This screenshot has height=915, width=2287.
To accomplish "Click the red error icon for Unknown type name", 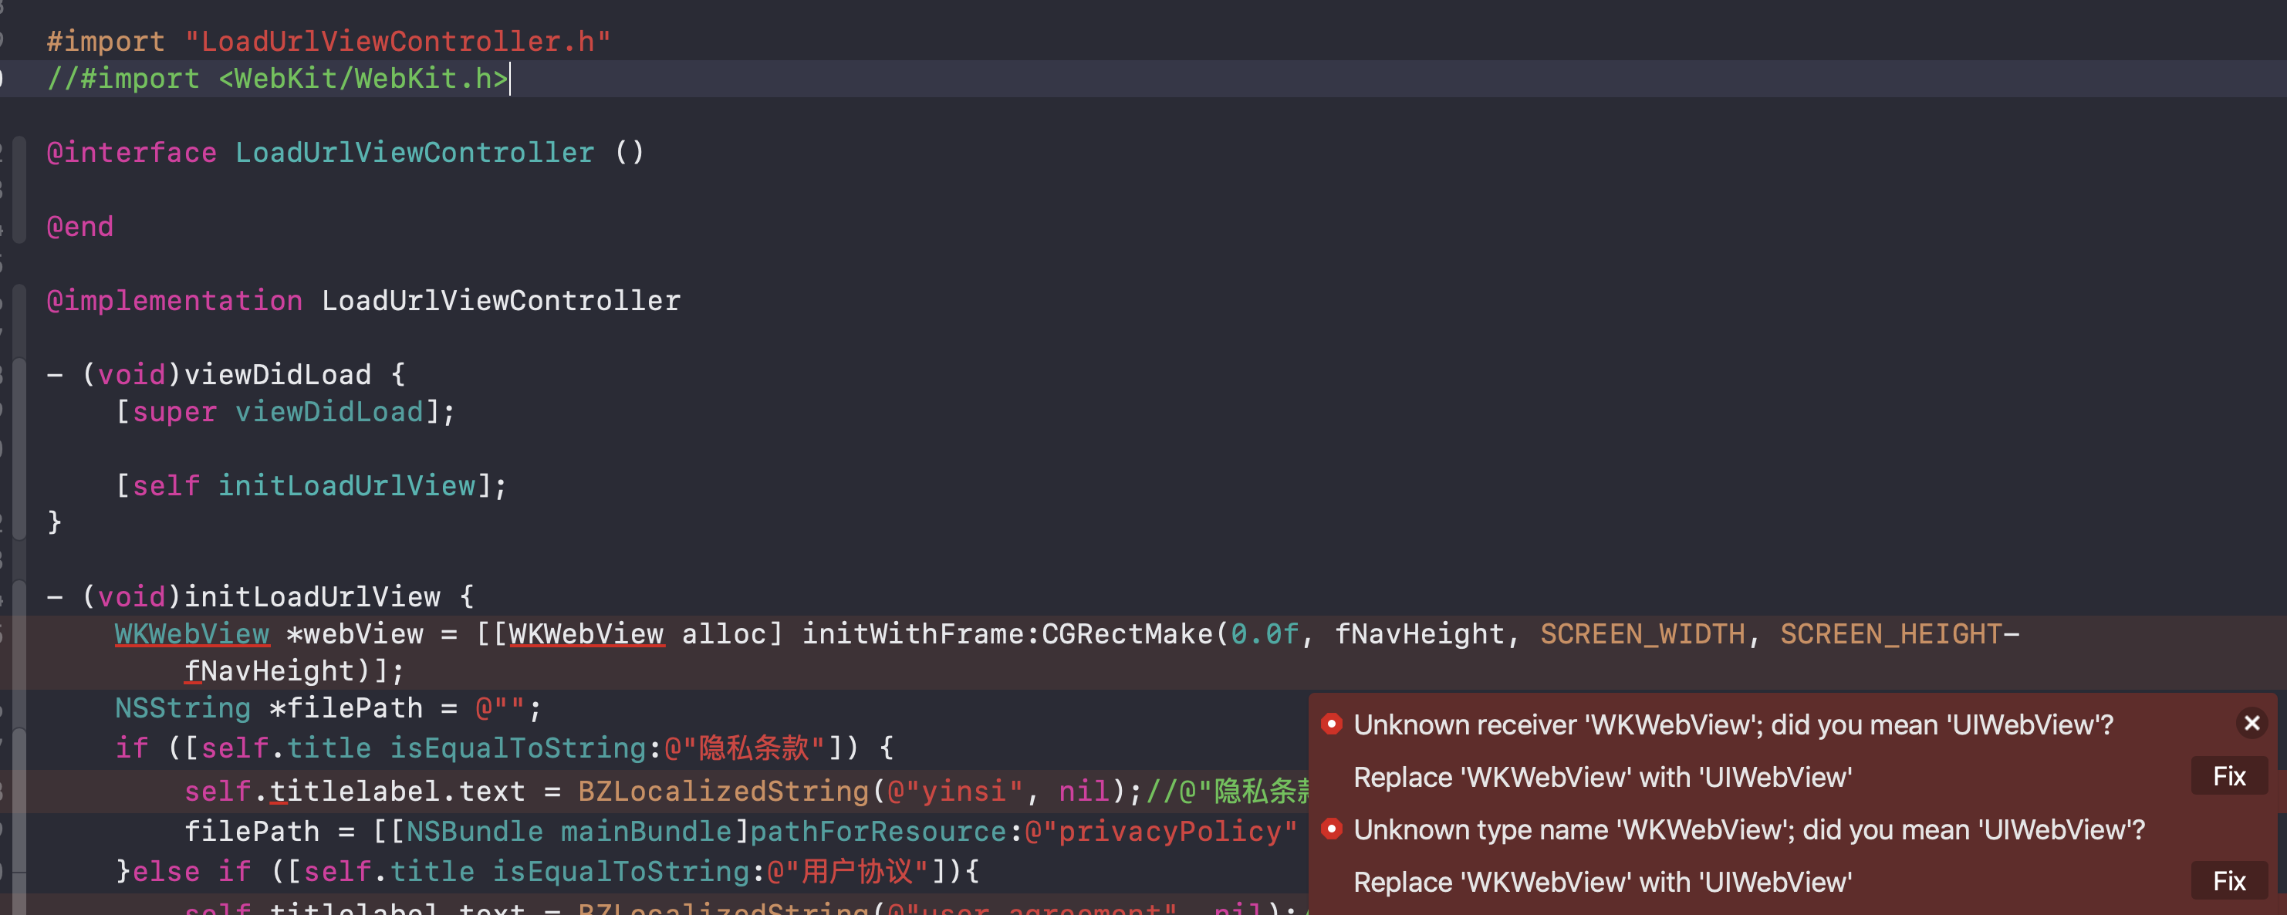I will point(1331,829).
